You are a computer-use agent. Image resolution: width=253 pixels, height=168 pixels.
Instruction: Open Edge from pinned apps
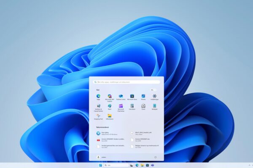(98, 97)
